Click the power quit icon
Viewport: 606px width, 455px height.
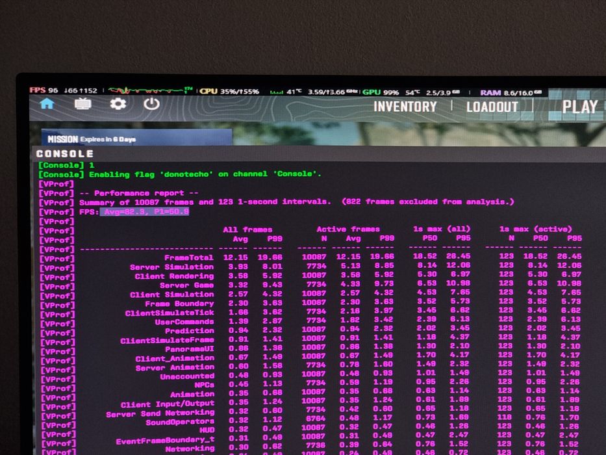click(151, 104)
